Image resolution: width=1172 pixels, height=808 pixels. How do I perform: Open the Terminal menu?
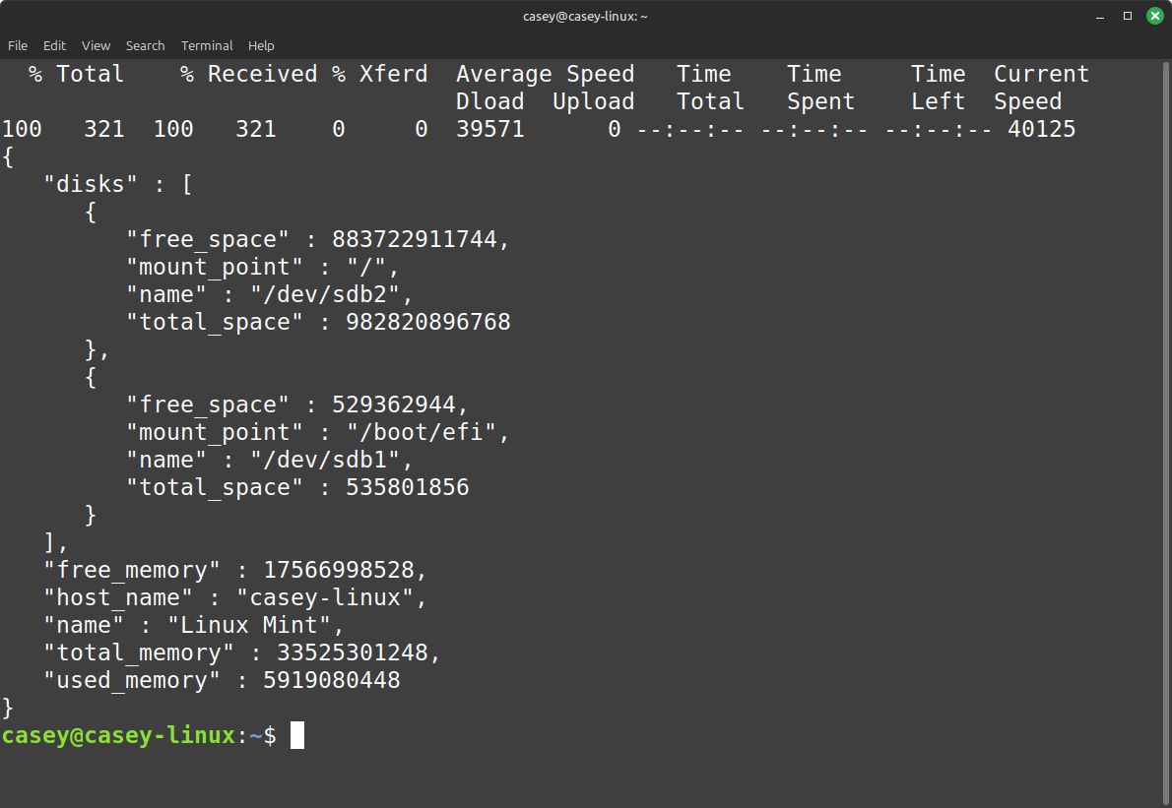(207, 45)
